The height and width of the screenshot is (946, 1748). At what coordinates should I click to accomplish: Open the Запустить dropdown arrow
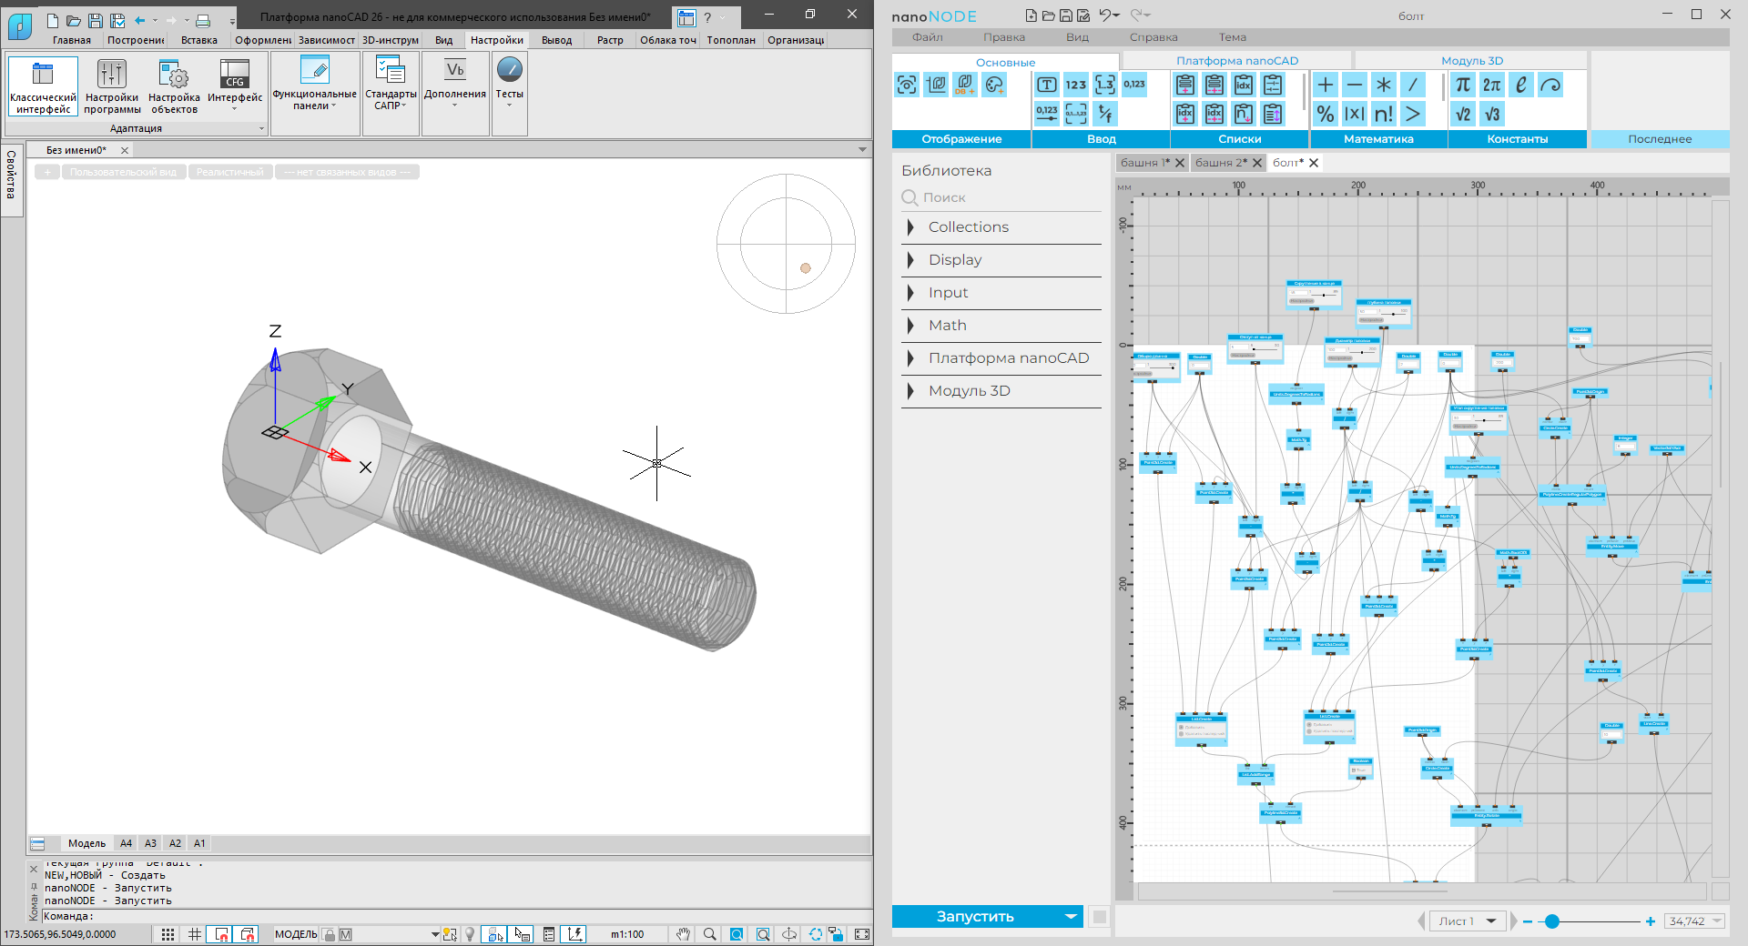coord(1071,917)
